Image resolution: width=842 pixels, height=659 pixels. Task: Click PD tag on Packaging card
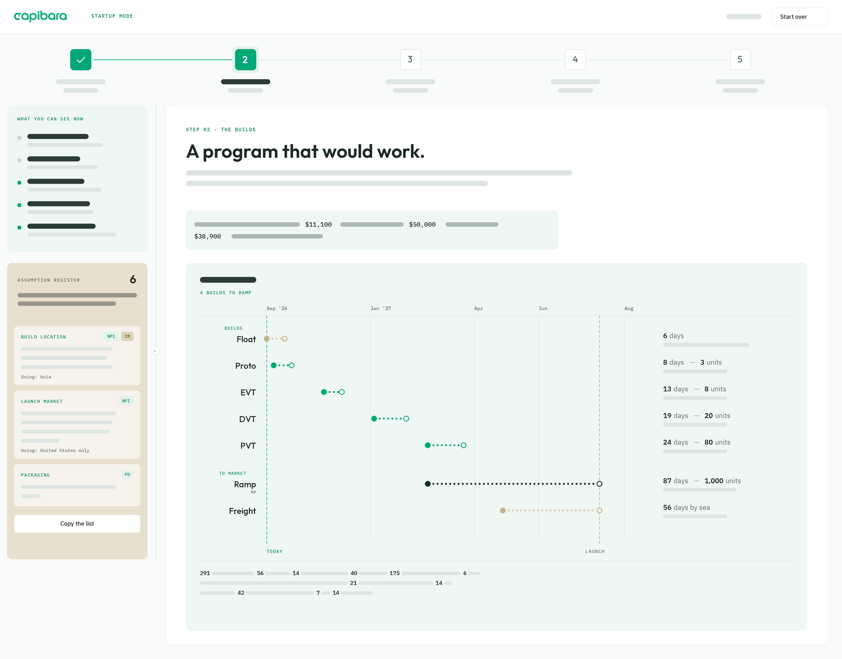click(x=127, y=474)
